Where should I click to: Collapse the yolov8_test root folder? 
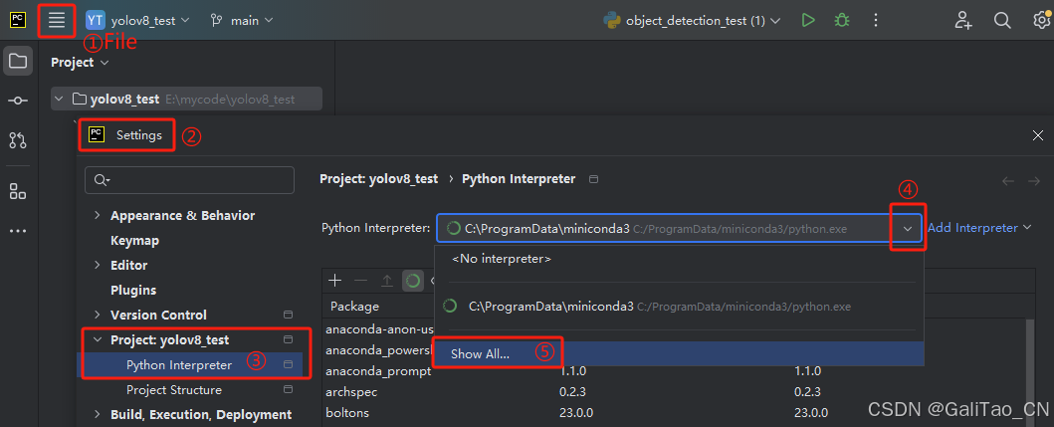click(60, 100)
